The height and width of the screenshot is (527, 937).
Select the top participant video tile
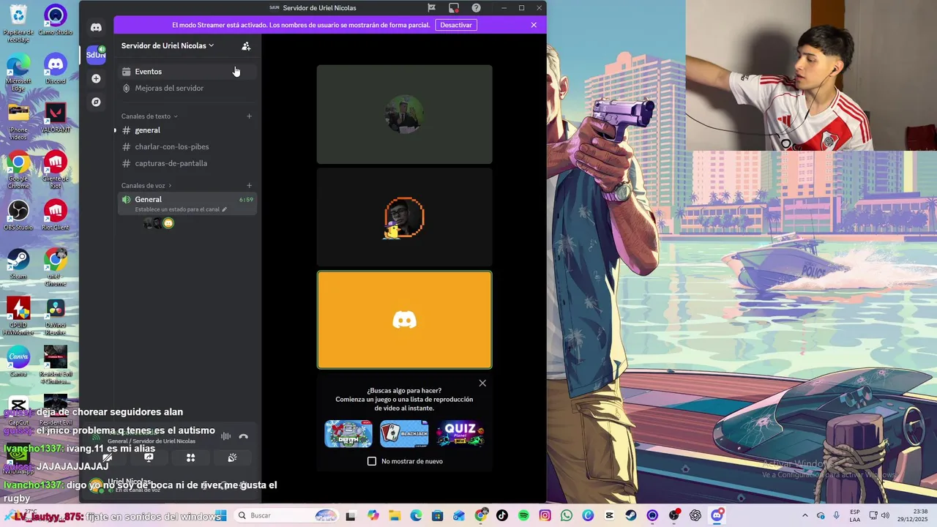click(x=404, y=114)
